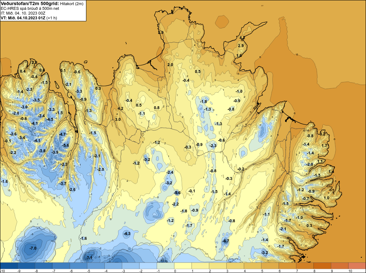Click the valid time 'VT: Mið. 04.10.2023 01Z'
The width and height of the screenshot is (366, 273).
23,18
